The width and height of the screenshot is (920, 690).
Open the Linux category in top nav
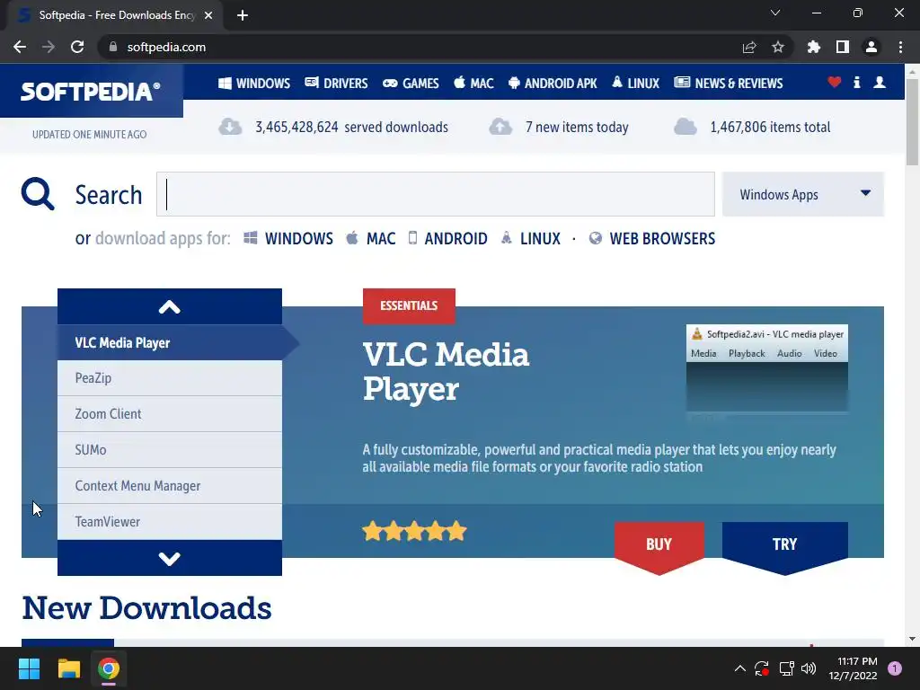click(x=635, y=84)
